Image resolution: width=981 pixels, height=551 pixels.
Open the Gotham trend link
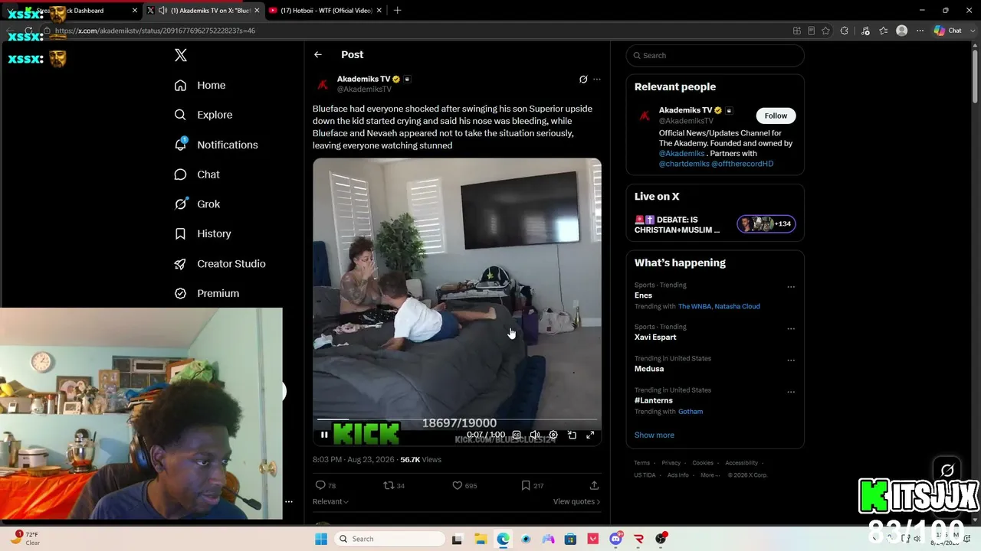(691, 412)
